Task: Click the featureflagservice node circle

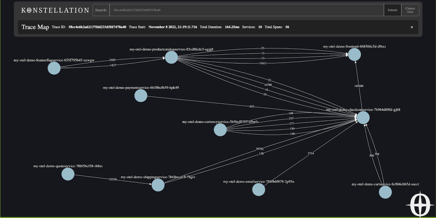Action: tap(54, 68)
